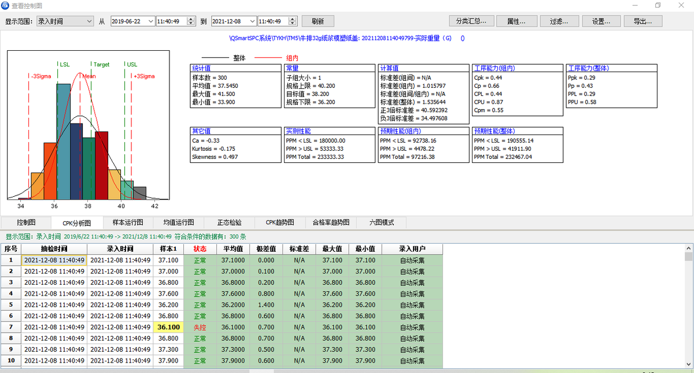The width and height of the screenshot is (694, 373).
Task: Click the 导出 export button
Action: 643,21
